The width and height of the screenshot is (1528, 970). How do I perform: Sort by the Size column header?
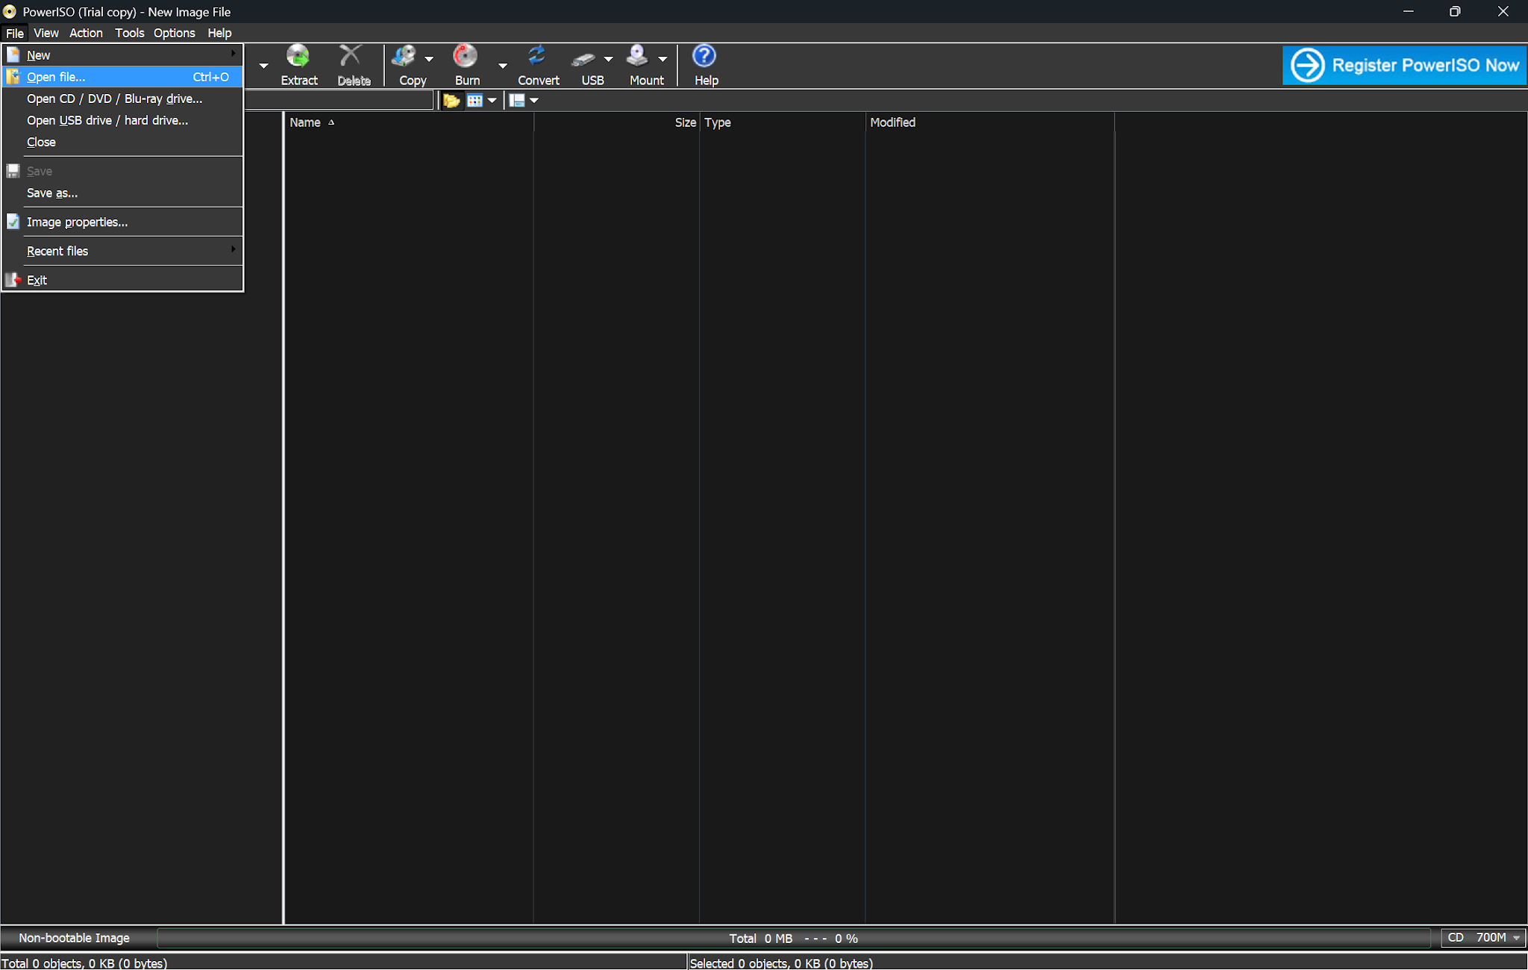[x=617, y=122]
